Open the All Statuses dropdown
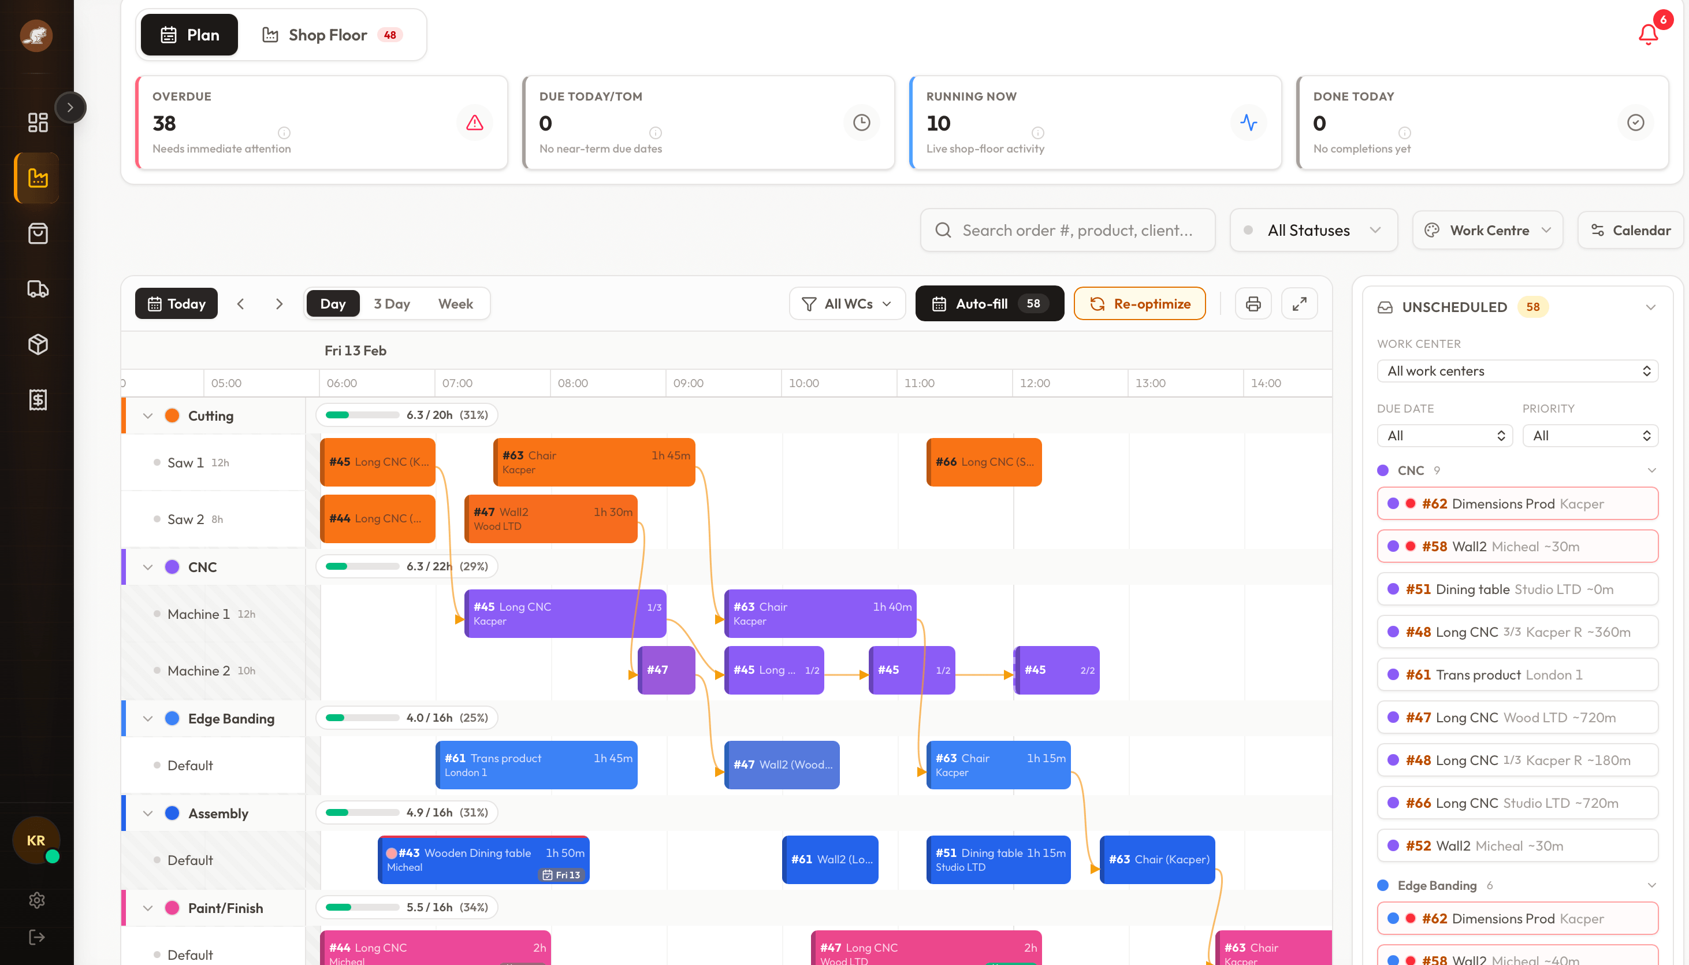The image size is (1689, 965). pyautogui.click(x=1314, y=230)
